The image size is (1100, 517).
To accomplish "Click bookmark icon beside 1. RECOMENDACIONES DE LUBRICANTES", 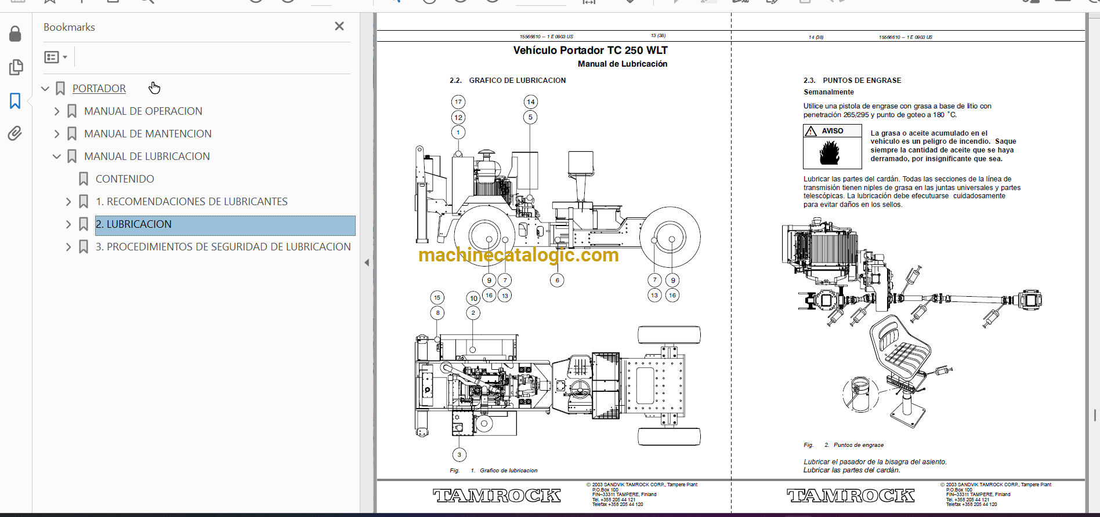I will (84, 202).
